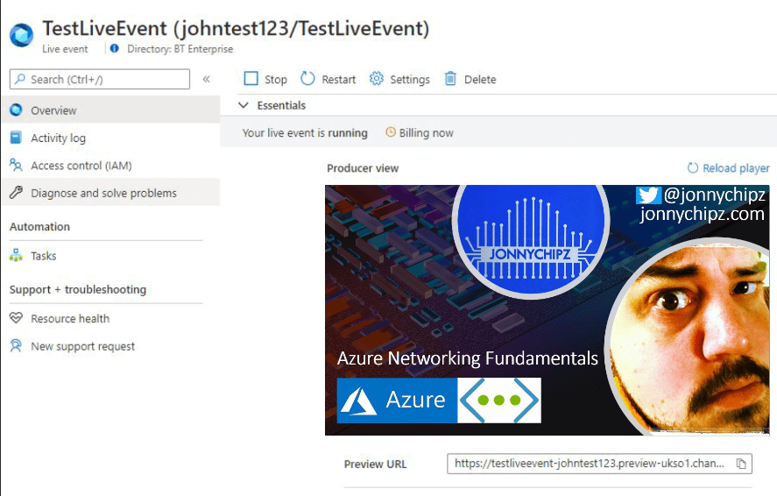Click the Reload player link
Image resolution: width=777 pixels, height=496 pixels.
tap(735, 168)
